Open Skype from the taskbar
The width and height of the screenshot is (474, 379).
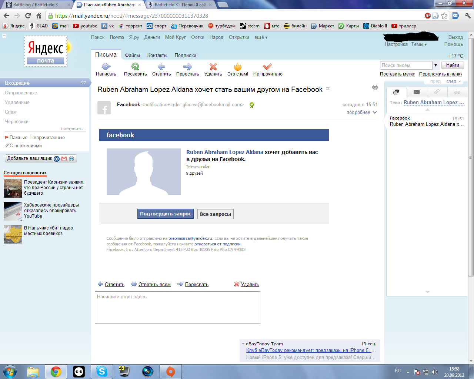(x=101, y=371)
